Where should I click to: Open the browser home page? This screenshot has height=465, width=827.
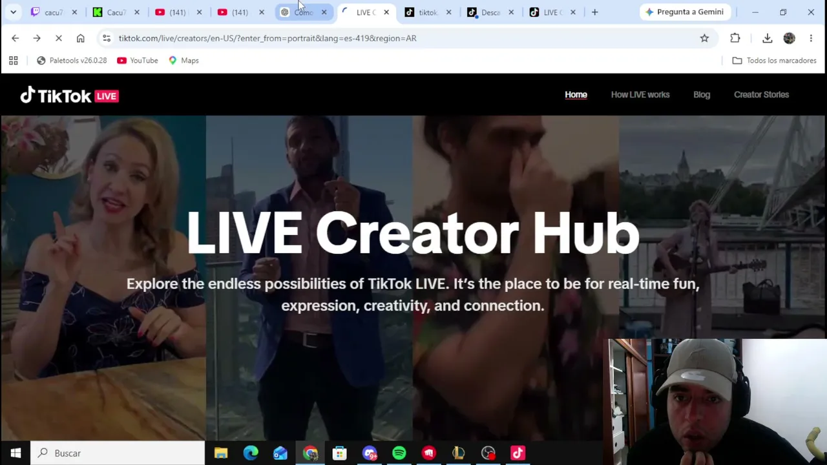80,38
